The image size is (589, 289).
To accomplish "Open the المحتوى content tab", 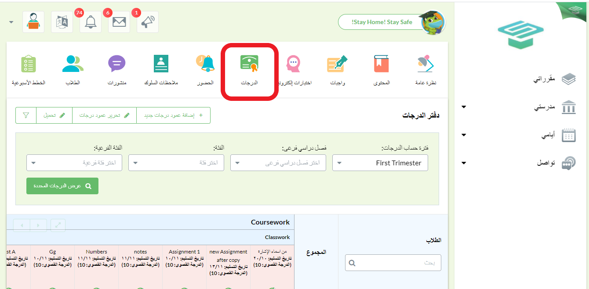I will coord(381,70).
